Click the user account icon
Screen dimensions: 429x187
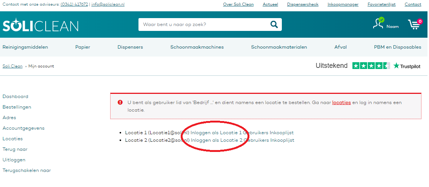pos(378,23)
